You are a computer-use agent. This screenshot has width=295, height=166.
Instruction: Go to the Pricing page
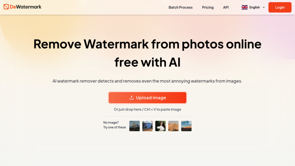pos(208,7)
